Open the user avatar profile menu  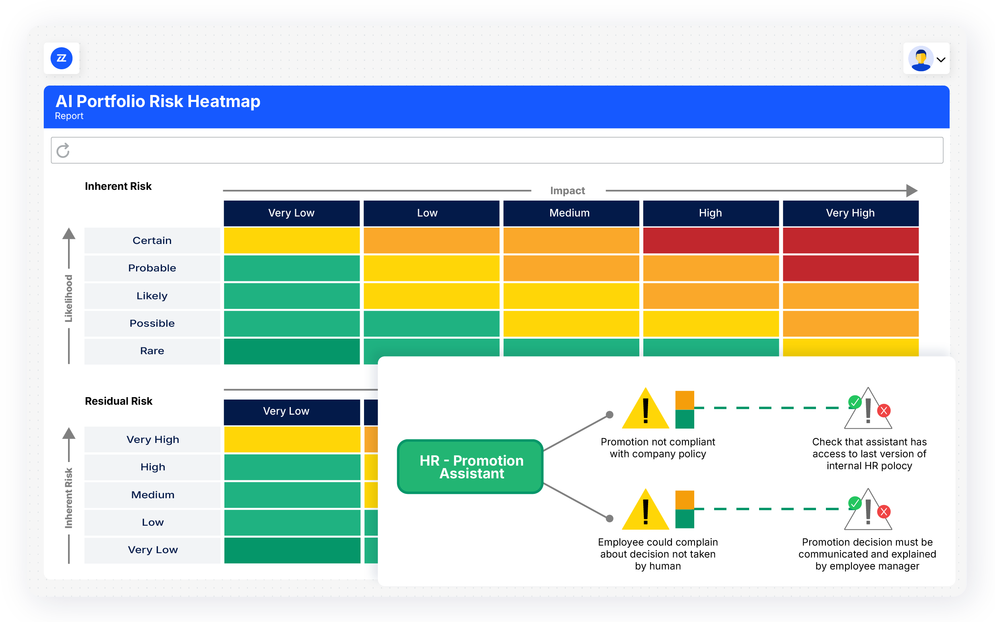click(920, 59)
